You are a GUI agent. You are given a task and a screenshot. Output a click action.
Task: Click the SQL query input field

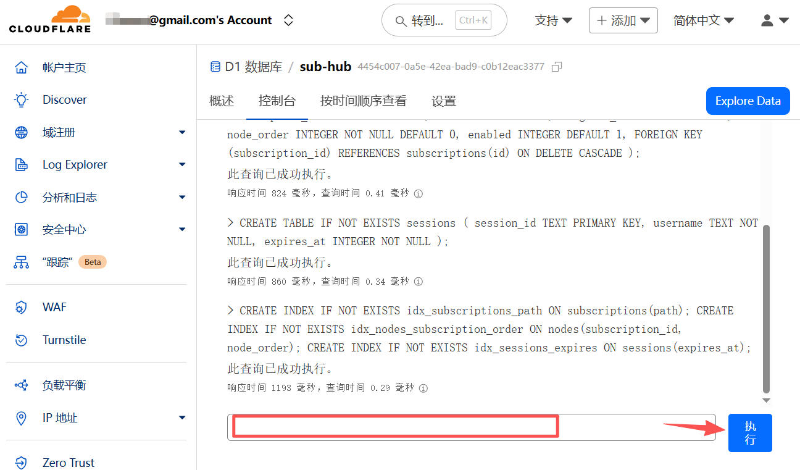click(471, 427)
